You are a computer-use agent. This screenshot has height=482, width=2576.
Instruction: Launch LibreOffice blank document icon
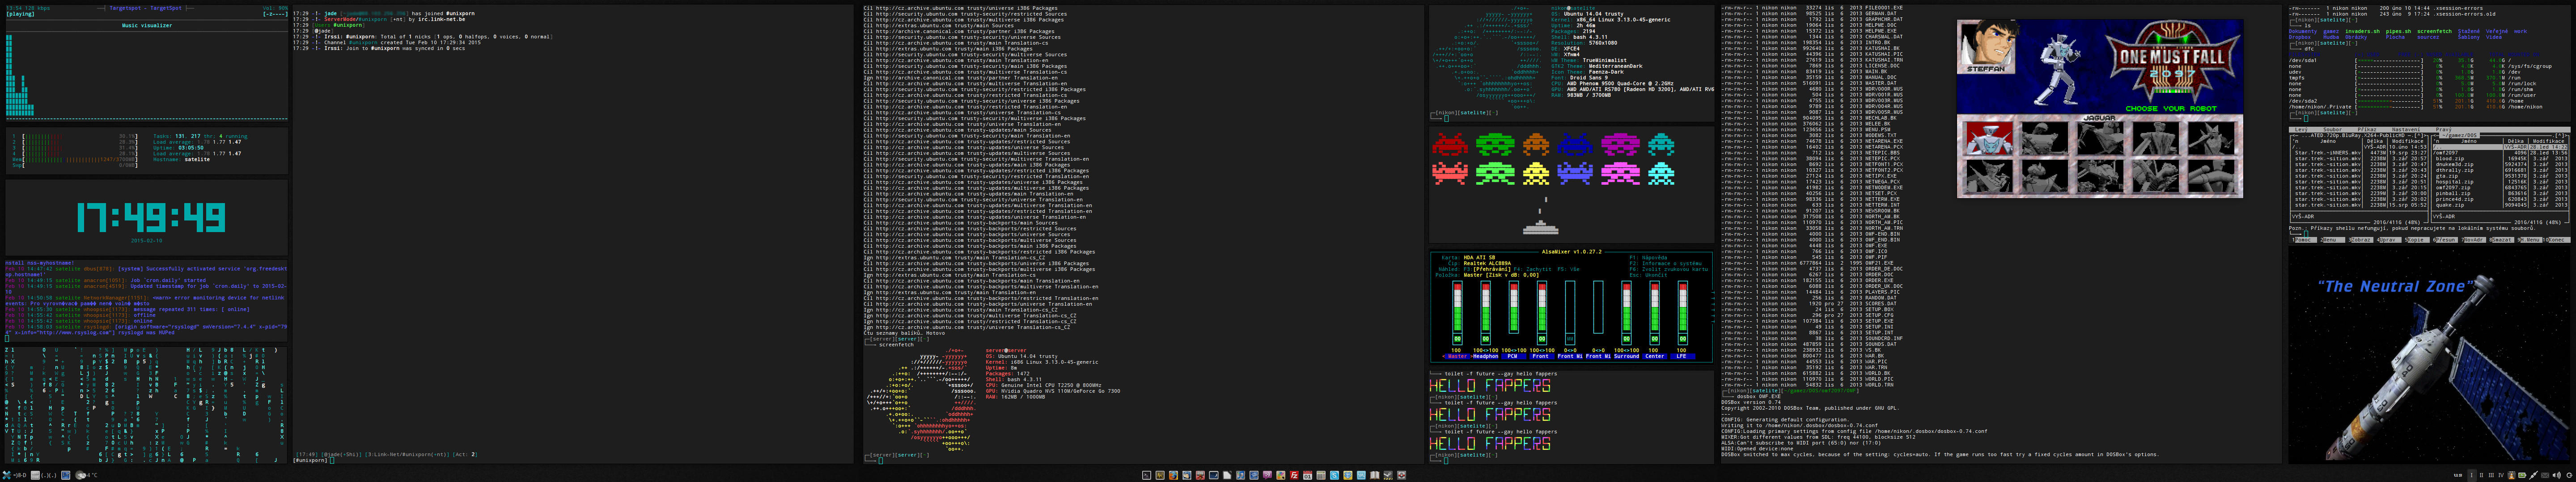[x=1227, y=475]
